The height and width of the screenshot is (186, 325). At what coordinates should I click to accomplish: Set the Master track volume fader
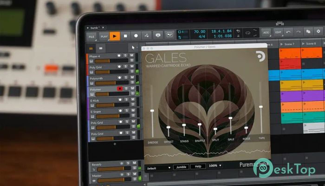click(x=115, y=180)
